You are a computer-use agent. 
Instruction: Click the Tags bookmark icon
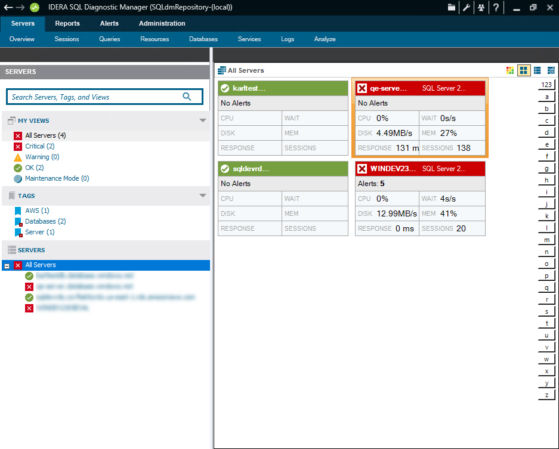pyautogui.click(x=12, y=196)
